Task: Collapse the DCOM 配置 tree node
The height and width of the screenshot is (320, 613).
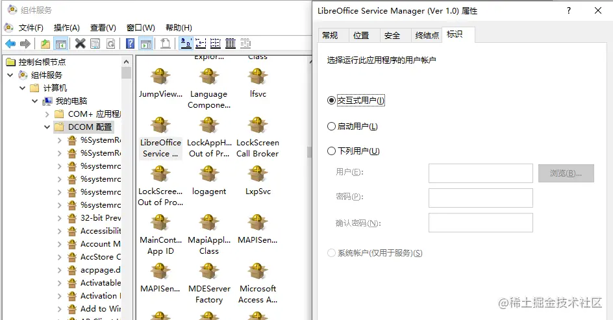Action: tap(47, 127)
